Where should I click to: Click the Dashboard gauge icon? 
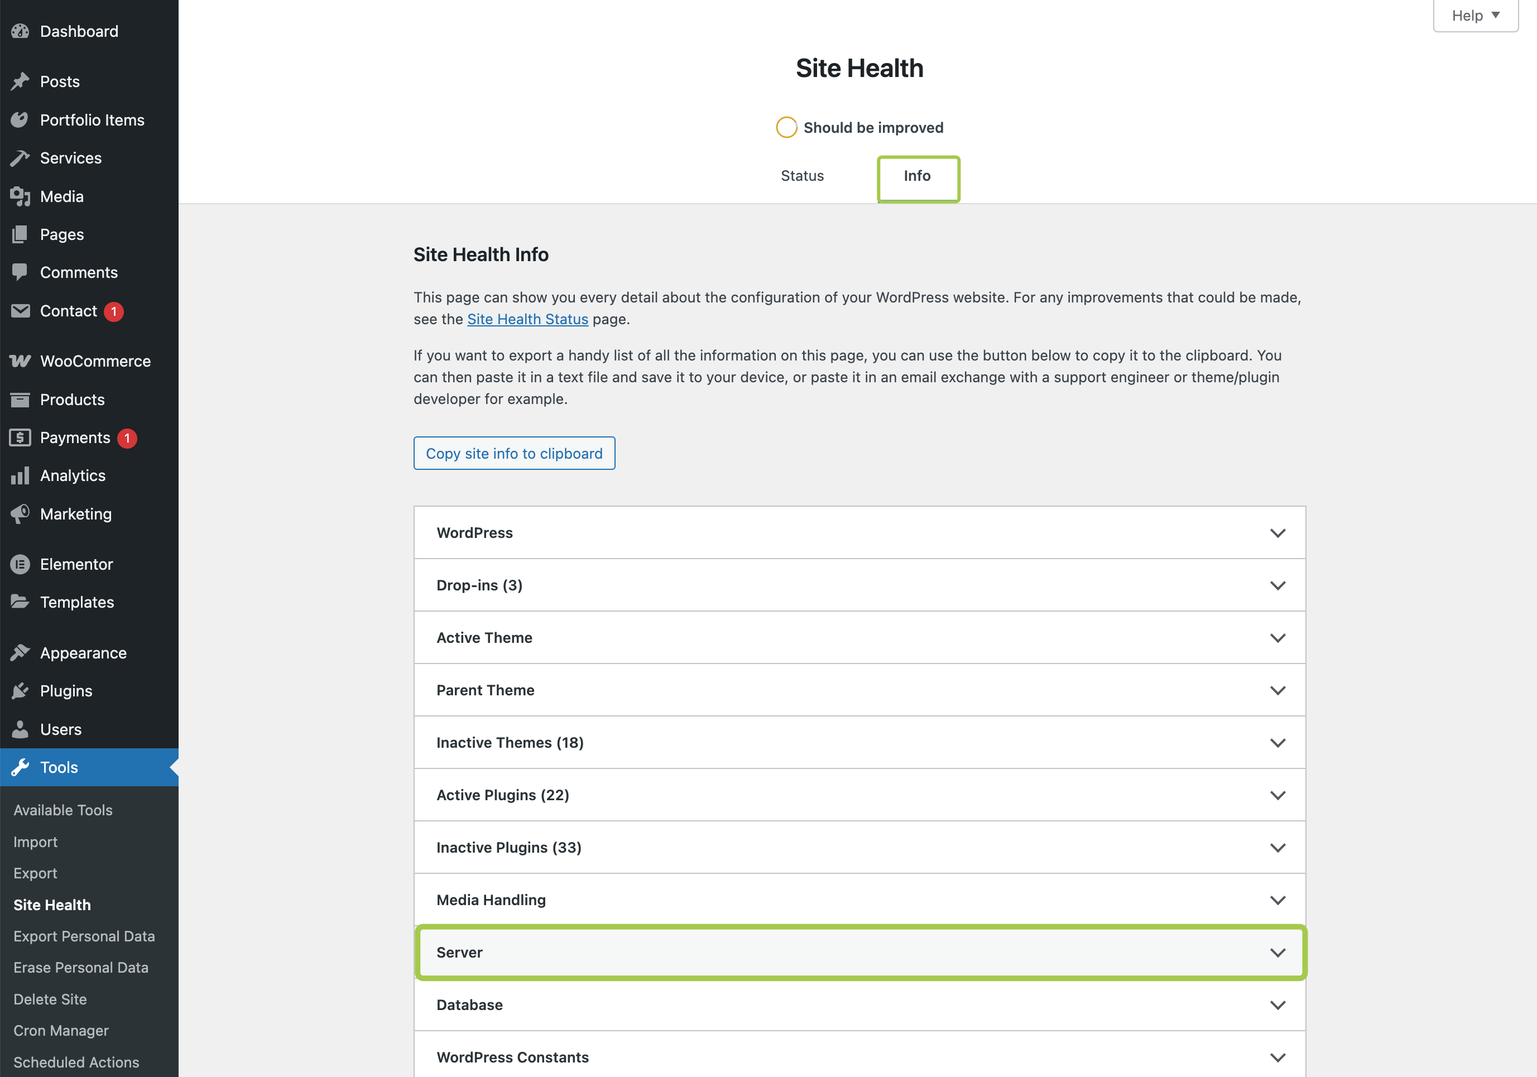coord(20,31)
